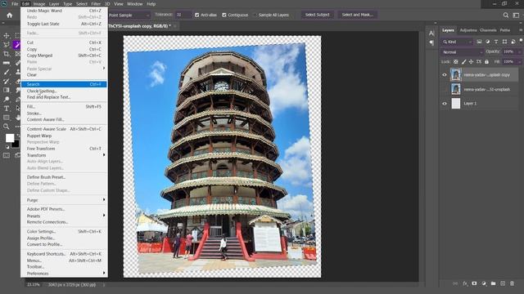The width and height of the screenshot is (524, 294).
Task: Switch to the Adjustments tab
Action: tap(468, 30)
